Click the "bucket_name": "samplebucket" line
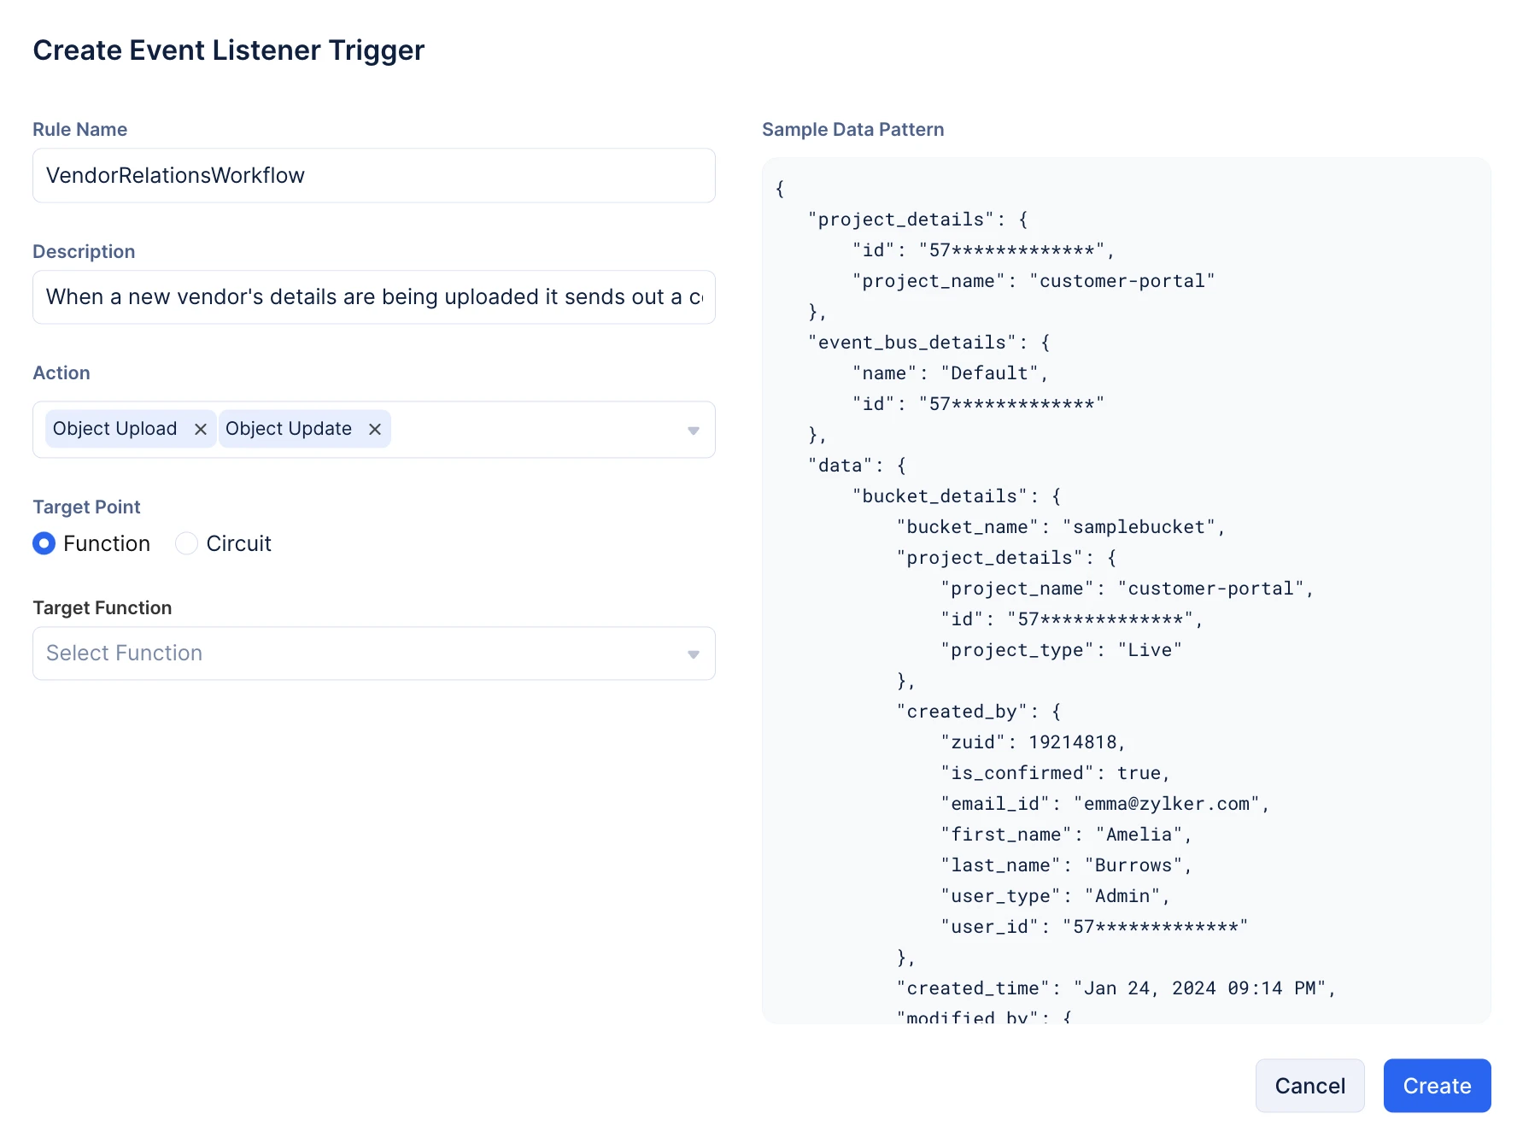The image size is (1517, 1143). coord(1061,527)
